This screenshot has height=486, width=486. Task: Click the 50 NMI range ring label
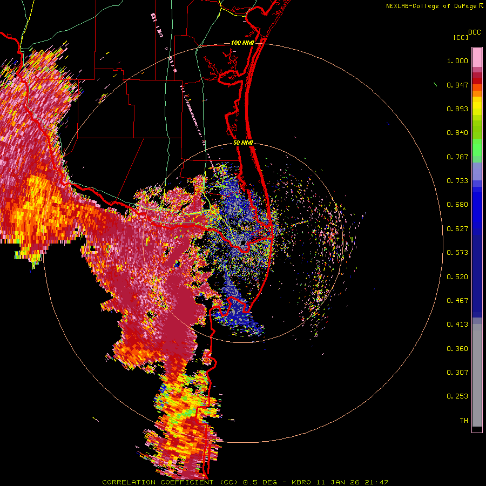coord(243,143)
